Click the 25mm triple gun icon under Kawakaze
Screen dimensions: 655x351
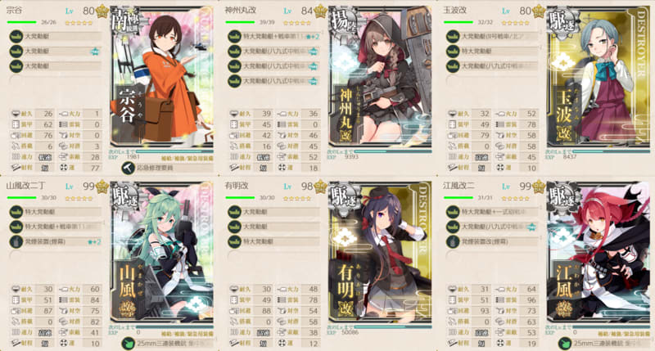click(565, 344)
